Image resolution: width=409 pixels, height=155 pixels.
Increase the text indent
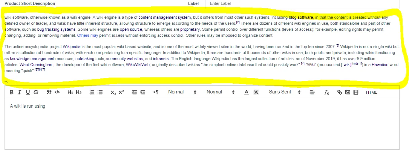pos(143,92)
